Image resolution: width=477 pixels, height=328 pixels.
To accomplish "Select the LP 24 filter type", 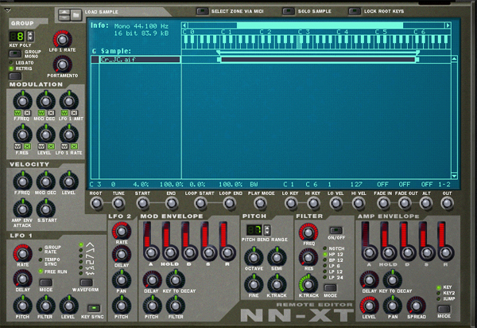I will (324, 277).
